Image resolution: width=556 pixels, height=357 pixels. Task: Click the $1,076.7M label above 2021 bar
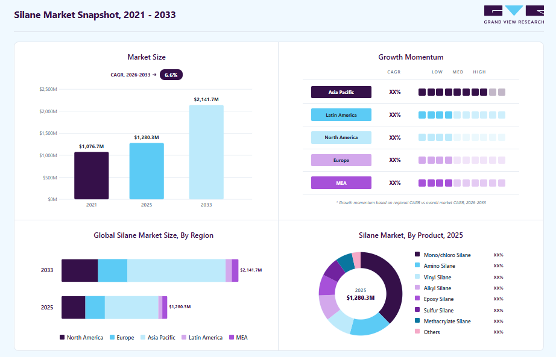pos(92,146)
